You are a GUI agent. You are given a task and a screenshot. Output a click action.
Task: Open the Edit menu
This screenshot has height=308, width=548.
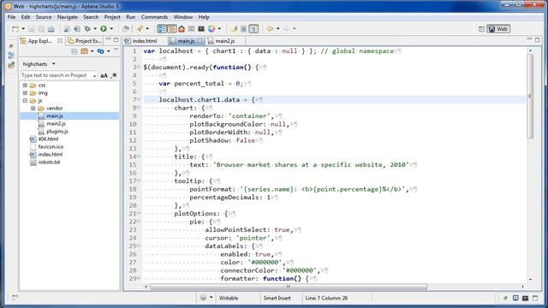(26, 17)
